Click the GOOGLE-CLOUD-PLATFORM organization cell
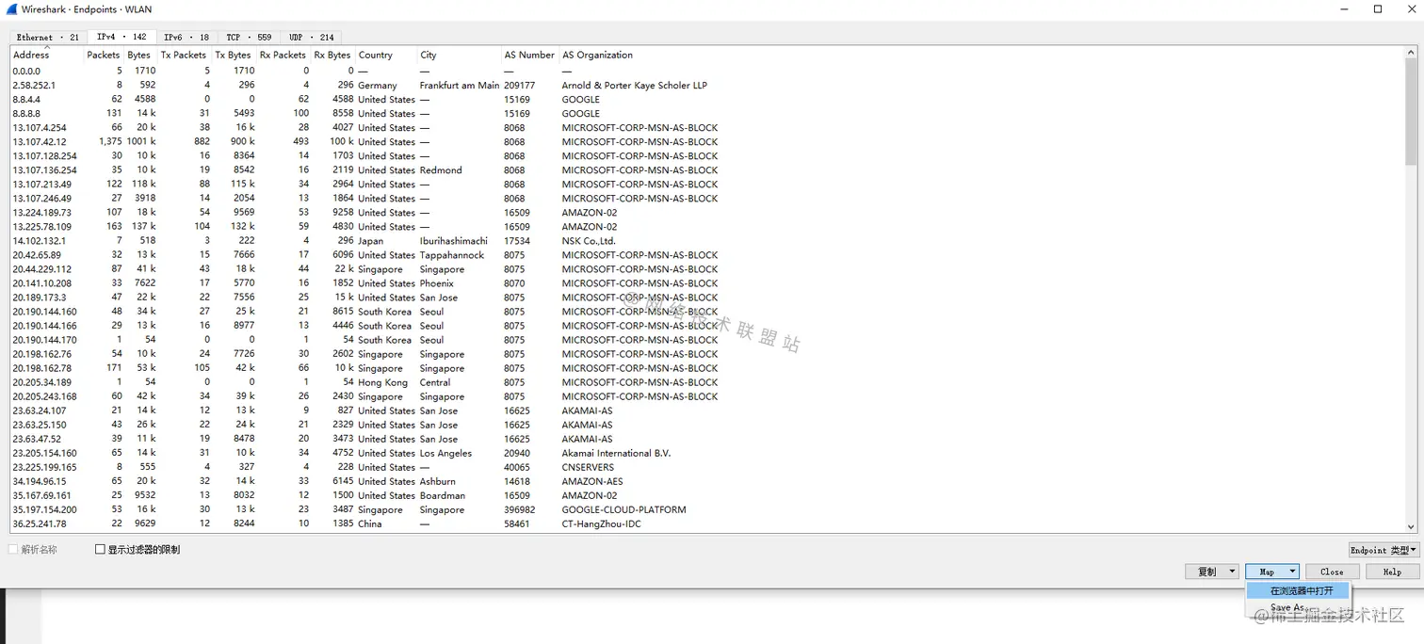The image size is (1424, 644). pyautogui.click(x=623, y=509)
